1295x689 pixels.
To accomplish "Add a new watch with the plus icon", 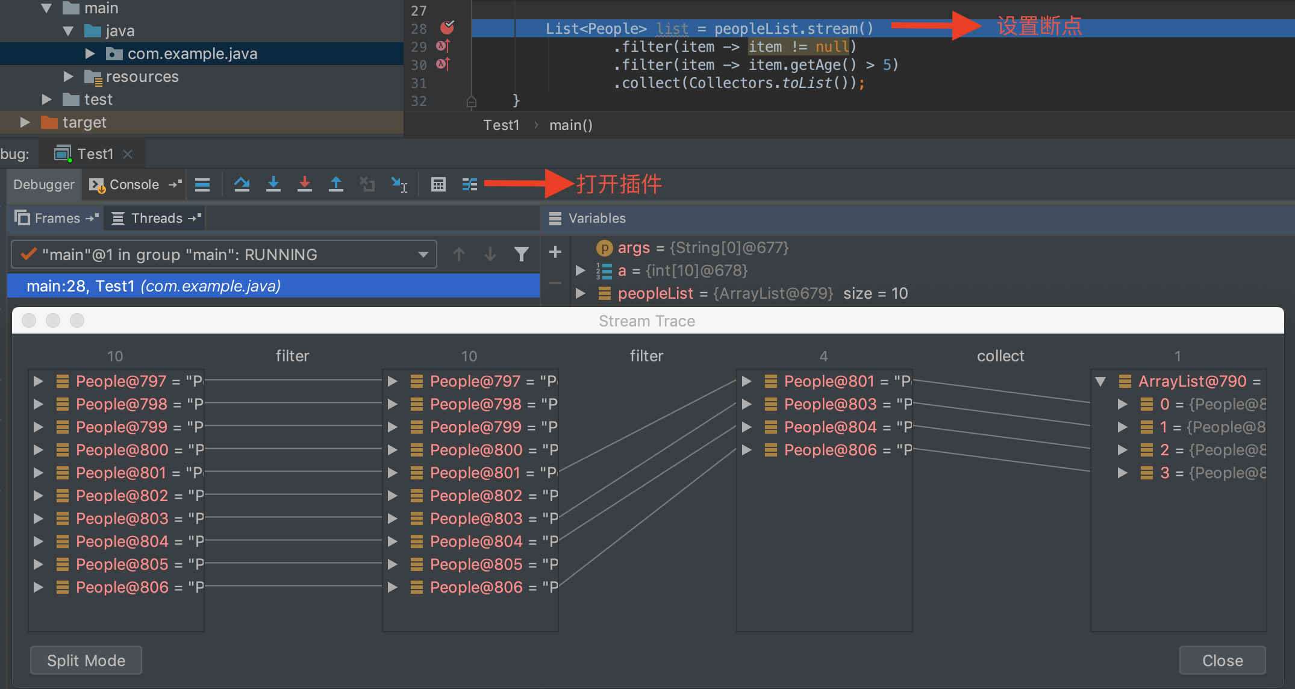I will pyautogui.click(x=555, y=252).
